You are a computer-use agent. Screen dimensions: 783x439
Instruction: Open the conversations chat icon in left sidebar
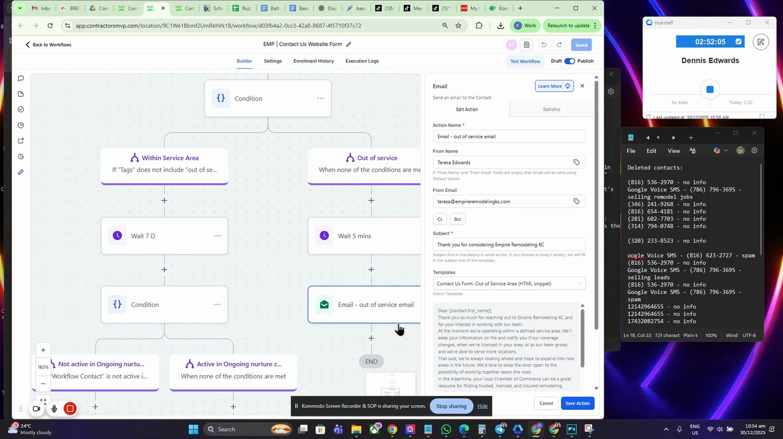pyautogui.click(x=21, y=78)
